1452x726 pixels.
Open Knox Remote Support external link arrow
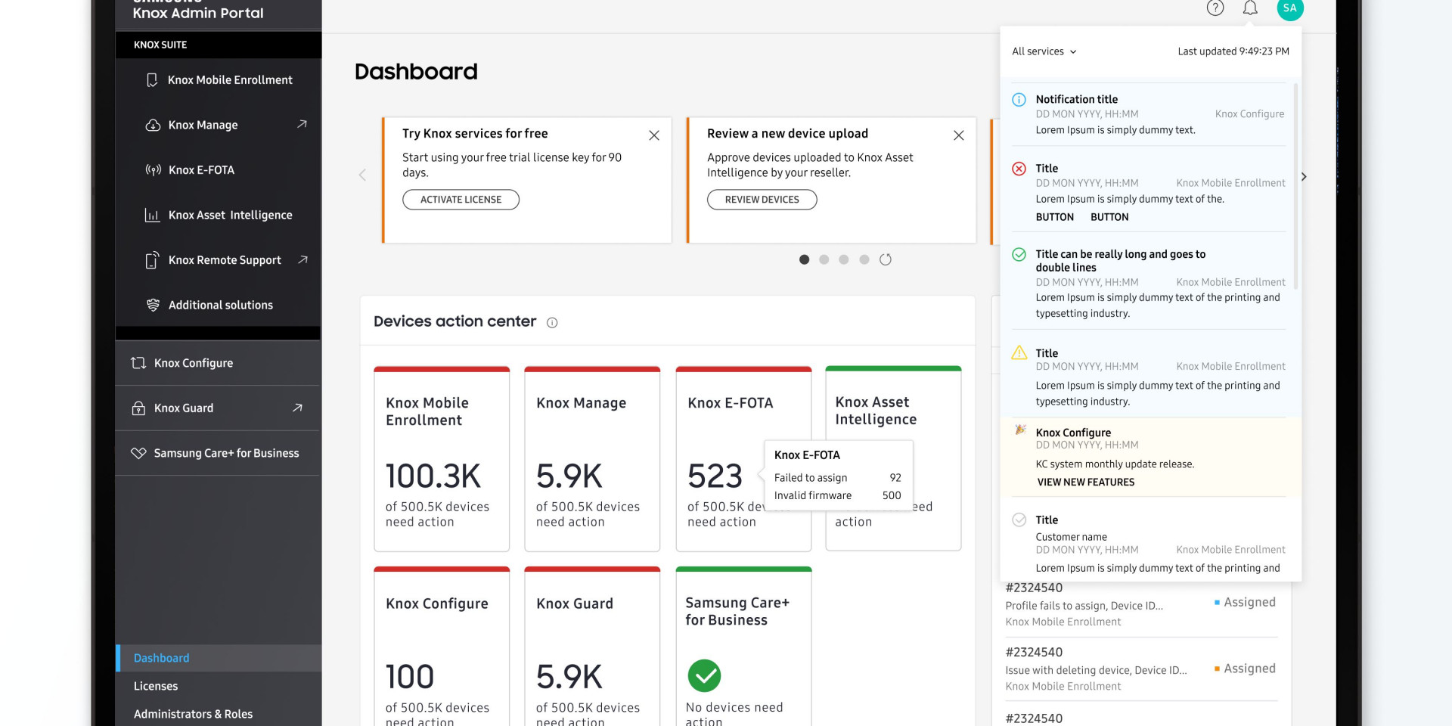302,259
